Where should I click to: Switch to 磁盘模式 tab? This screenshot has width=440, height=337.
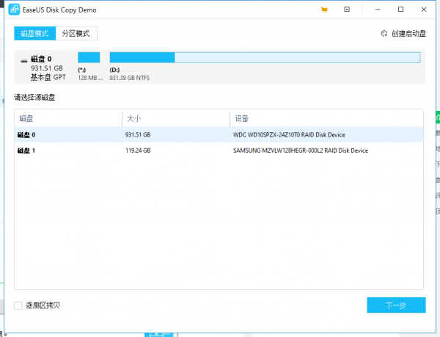[x=34, y=34]
